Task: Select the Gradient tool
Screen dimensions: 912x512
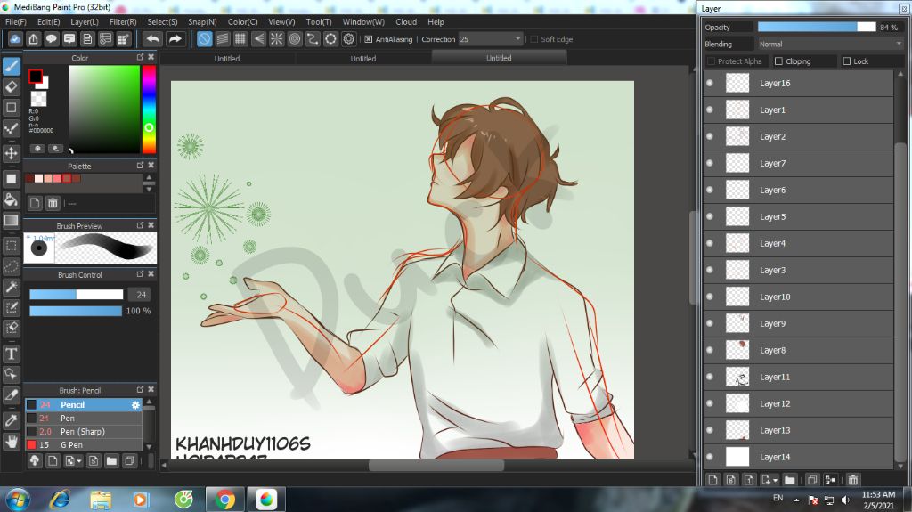Action: pyautogui.click(x=11, y=221)
